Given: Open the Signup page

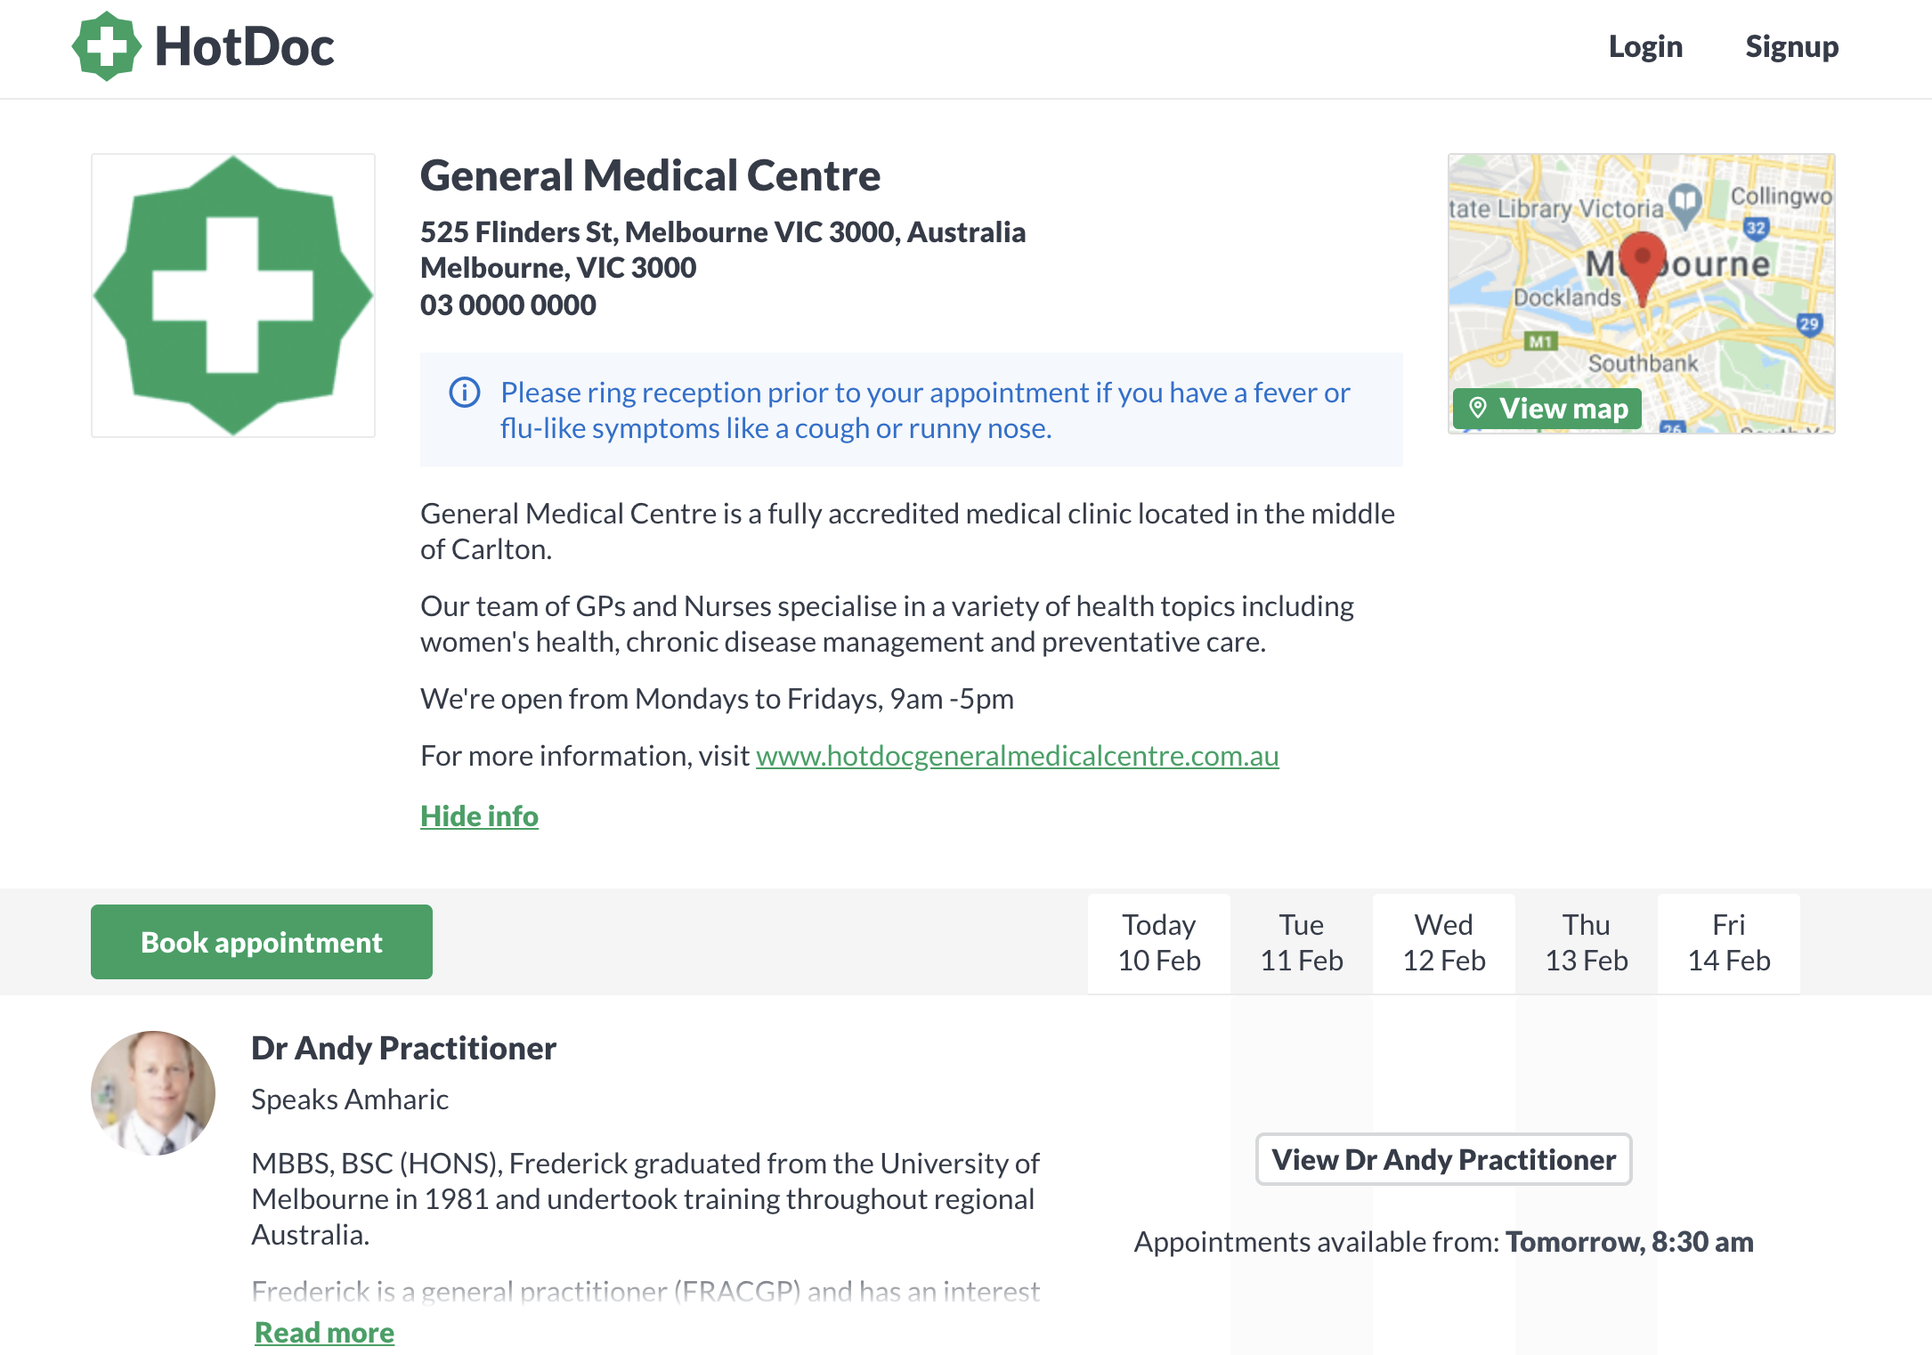Looking at the screenshot, I should (1791, 46).
